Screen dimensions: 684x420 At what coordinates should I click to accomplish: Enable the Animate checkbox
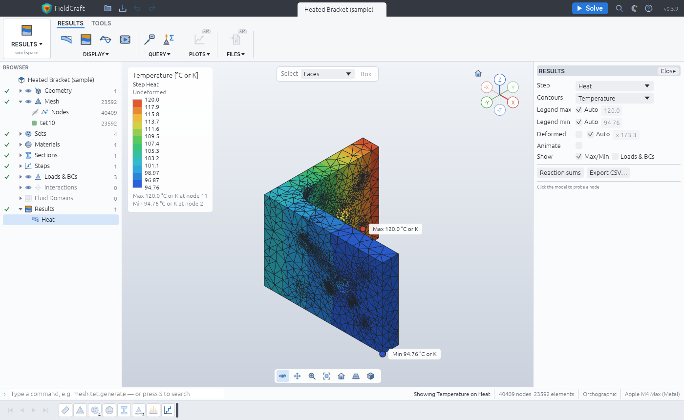[579, 146]
